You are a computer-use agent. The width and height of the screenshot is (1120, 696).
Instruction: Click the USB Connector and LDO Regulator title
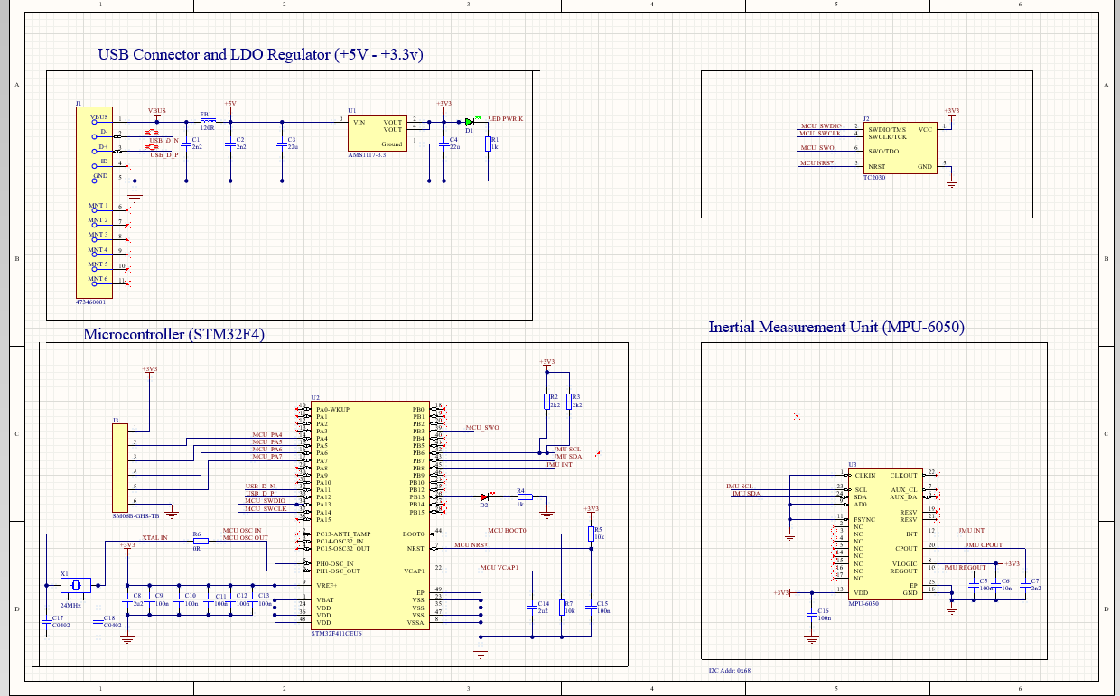(260, 55)
